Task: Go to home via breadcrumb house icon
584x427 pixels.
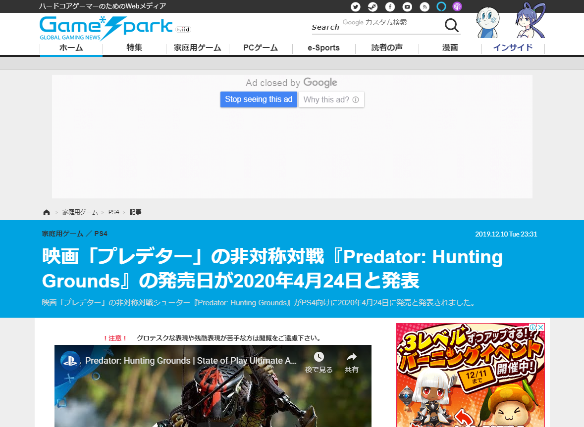Action: coord(47,212)
